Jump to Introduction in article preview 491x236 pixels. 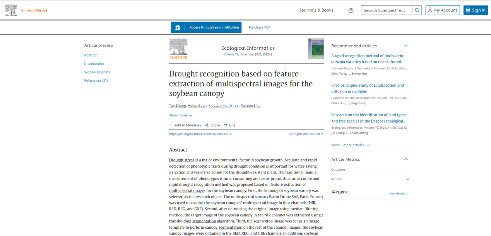click(x=94, y=64)
